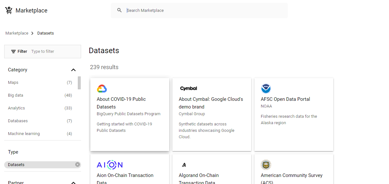Open AFSC Open Data Portal card
The image size is (389, 184).
(x=294, y=115)
